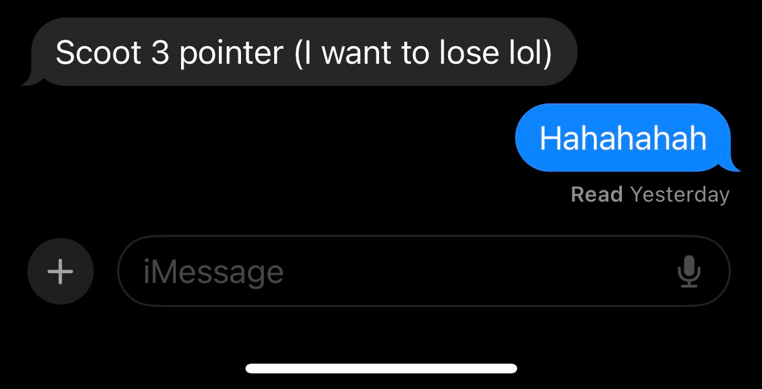Screen dimensions: 762x389
Task: Click the Read Yesterday receipt label
Action: pyautogui.click(x=650, y=194)
